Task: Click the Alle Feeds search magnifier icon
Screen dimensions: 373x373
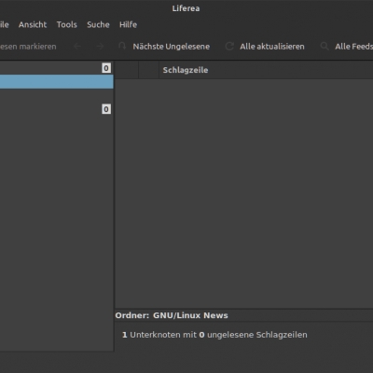Action: pyautogui.click(x=325, y=47)
